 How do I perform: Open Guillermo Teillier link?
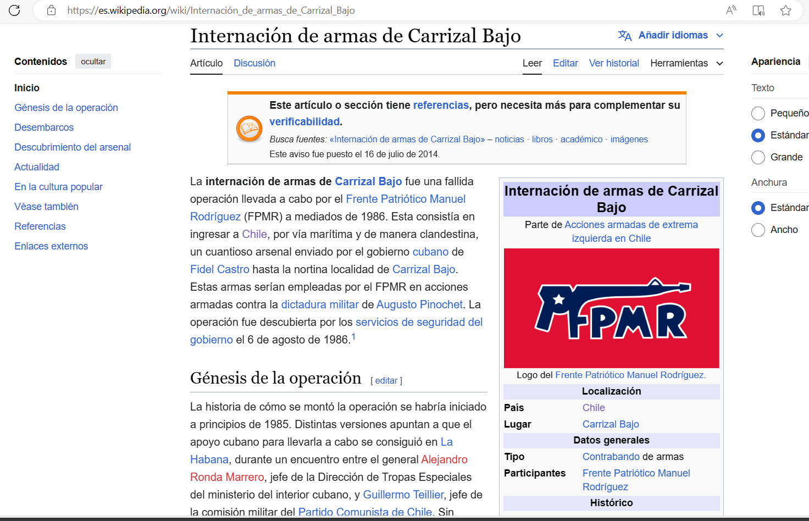(x=403, y=495)
